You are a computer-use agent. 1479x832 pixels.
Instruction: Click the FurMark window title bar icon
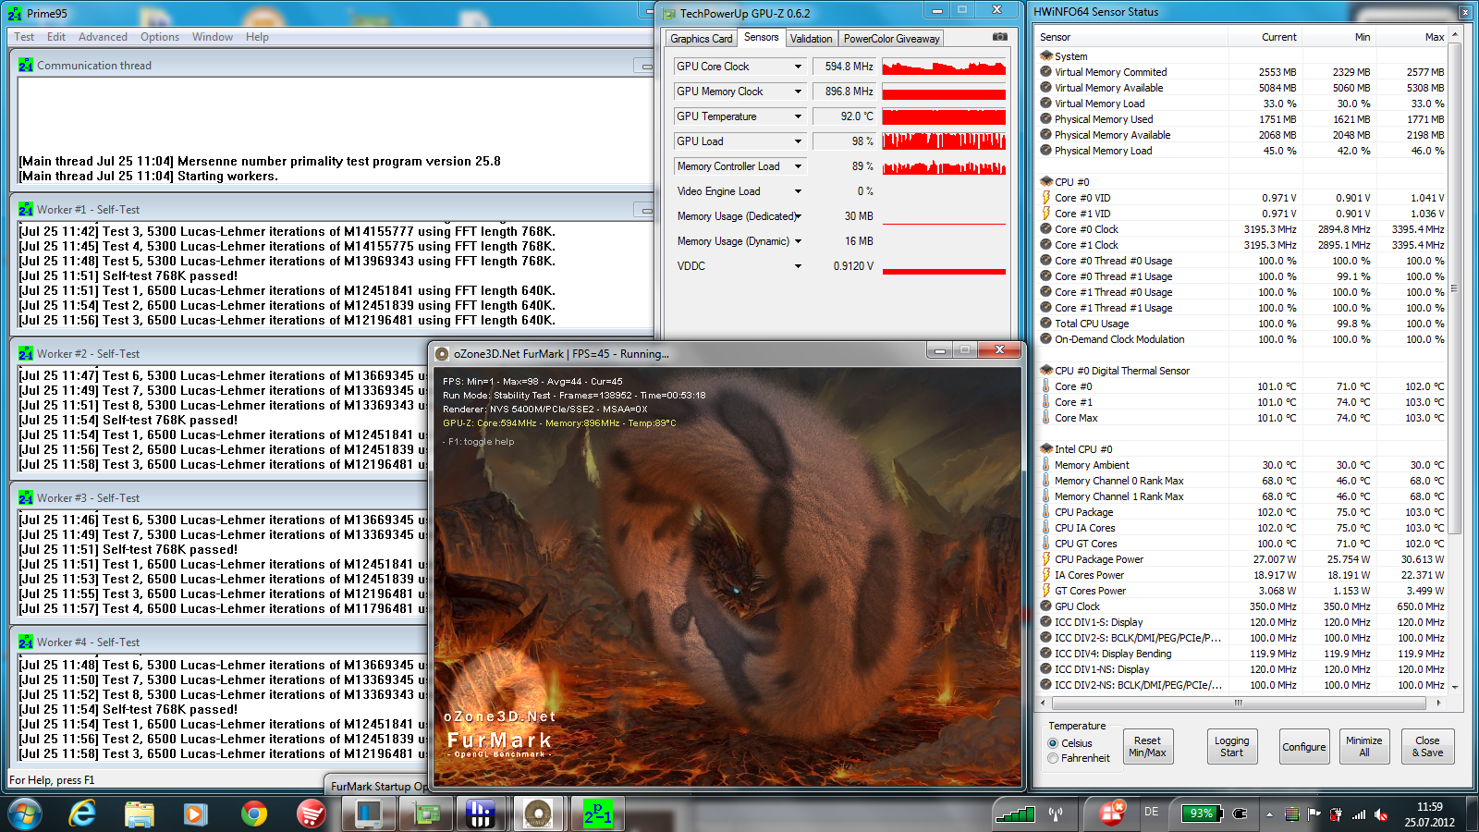pos(442,353)
